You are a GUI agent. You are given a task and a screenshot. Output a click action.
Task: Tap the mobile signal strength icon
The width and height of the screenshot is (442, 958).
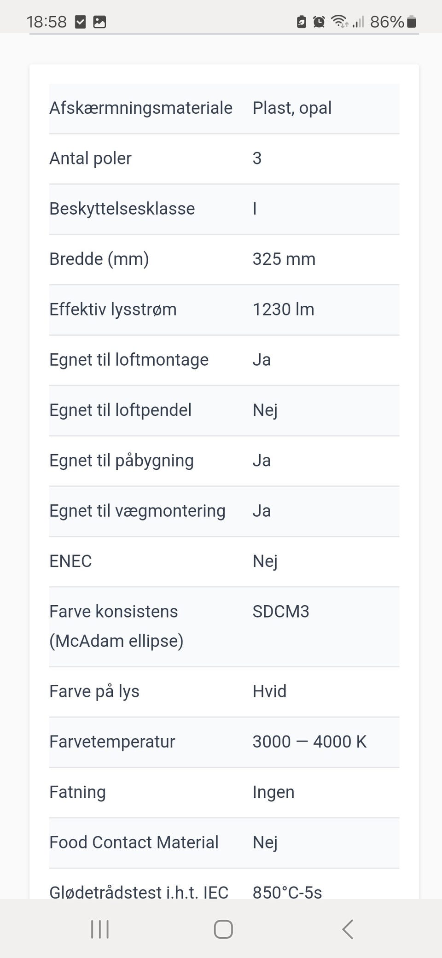coord(358,22)
